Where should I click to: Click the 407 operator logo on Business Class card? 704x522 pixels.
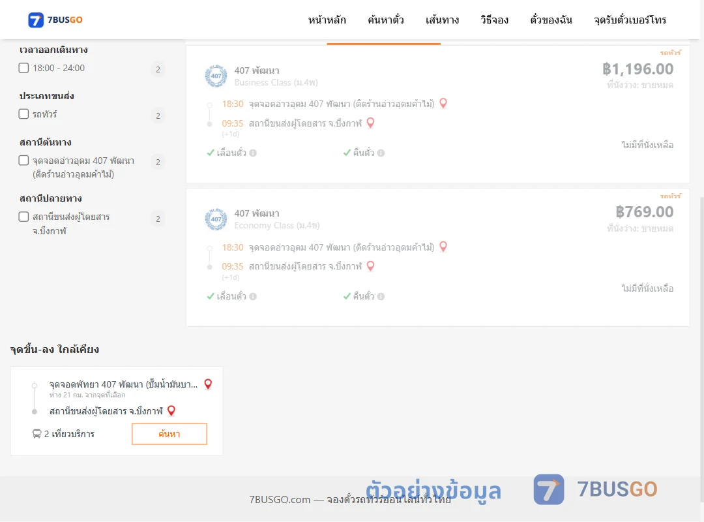(216, 76)
